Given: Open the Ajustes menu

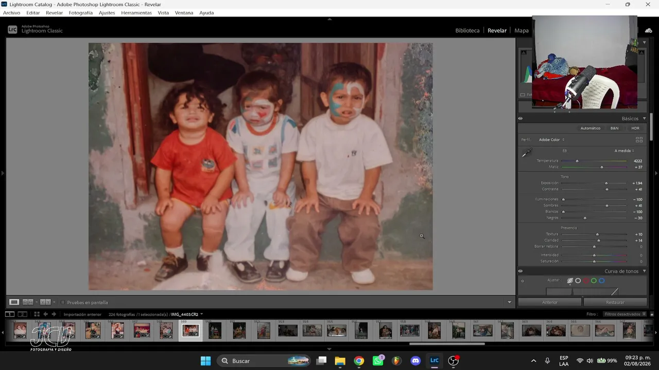Looking at the screenshot, I should 107,13.
